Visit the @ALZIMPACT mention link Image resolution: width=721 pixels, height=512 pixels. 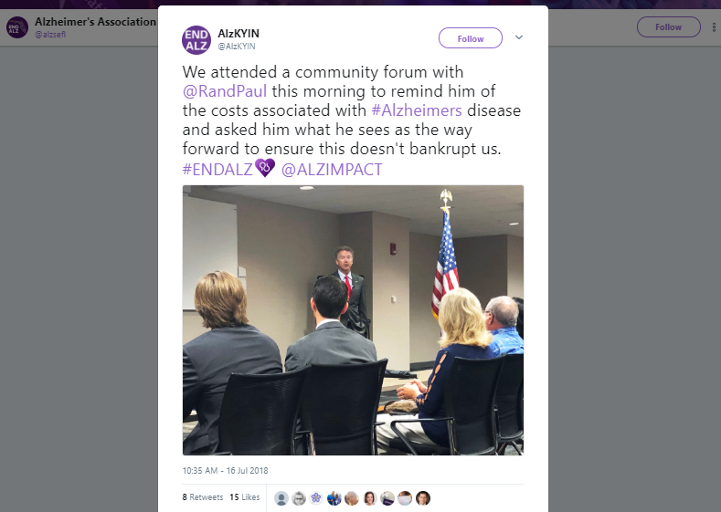[332, 170]
